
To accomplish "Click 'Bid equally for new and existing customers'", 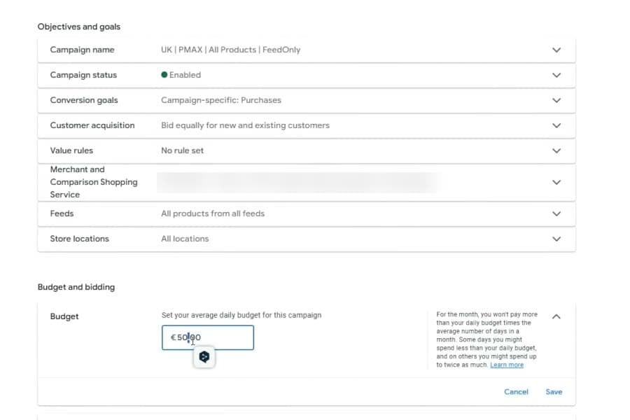I will point(245,125).
